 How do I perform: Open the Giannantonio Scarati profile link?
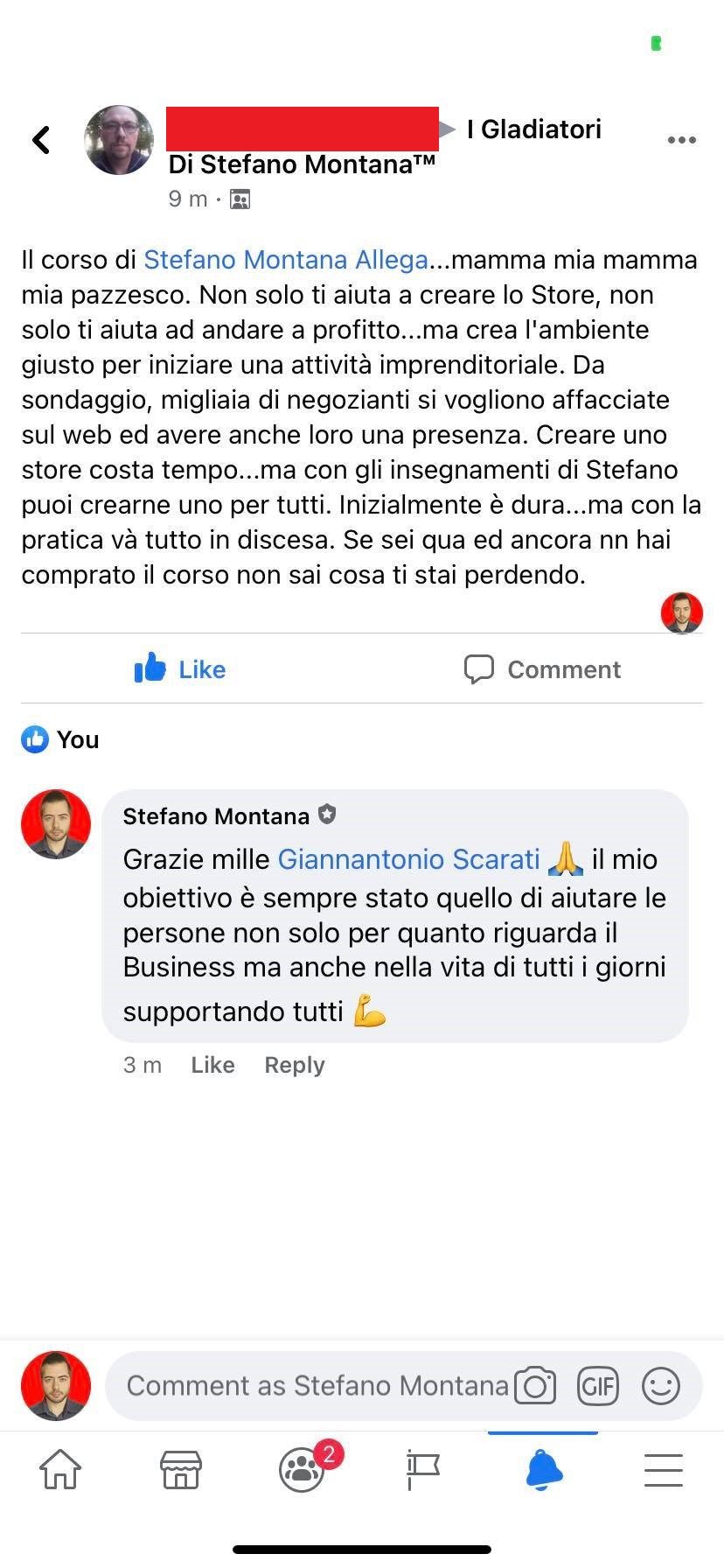[408, 859]
